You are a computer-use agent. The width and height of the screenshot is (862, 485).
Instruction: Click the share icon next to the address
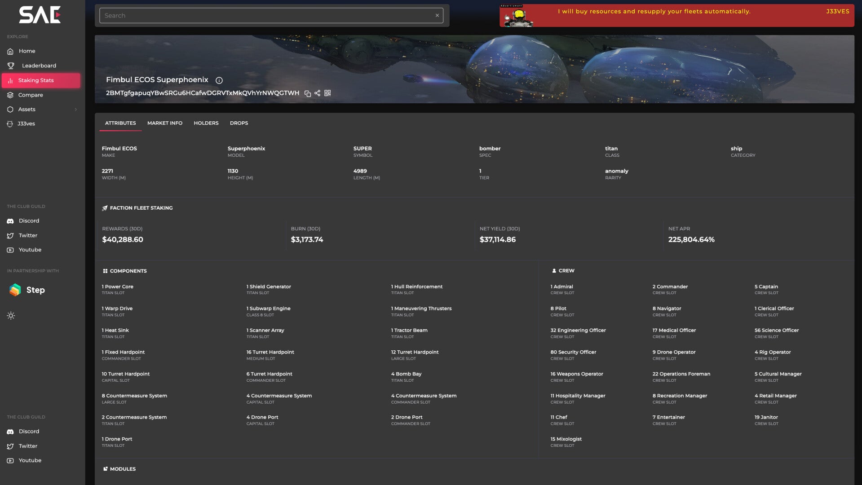click(318, 93)
